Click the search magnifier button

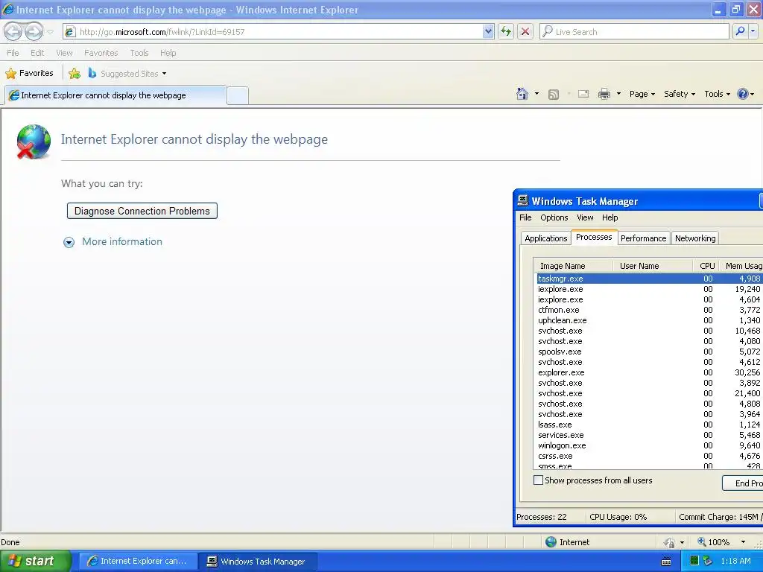point(740,31)
